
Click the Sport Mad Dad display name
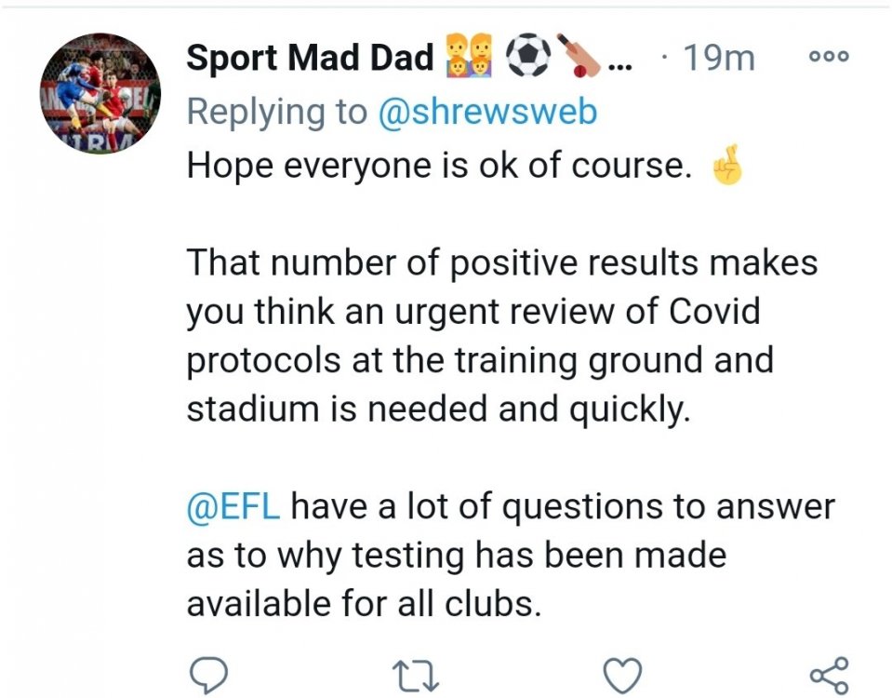310,58
